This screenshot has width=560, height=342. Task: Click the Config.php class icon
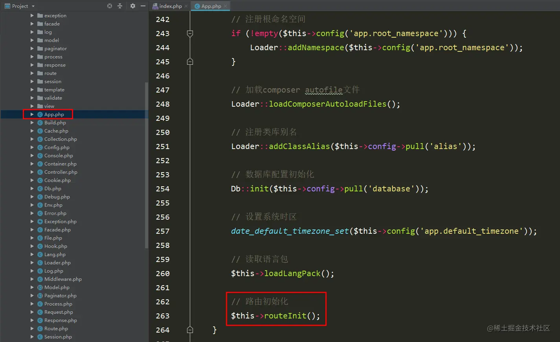40,147
